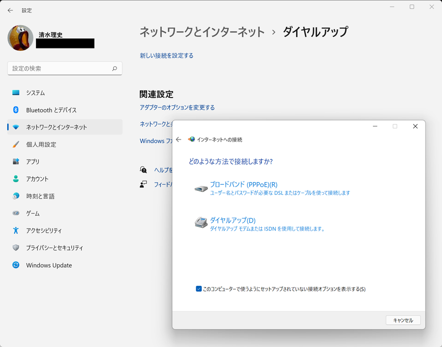Click the Settings window back arrow

click(10, 10)
